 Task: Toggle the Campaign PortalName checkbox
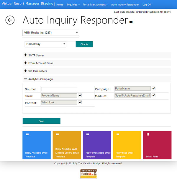point(154,89)
